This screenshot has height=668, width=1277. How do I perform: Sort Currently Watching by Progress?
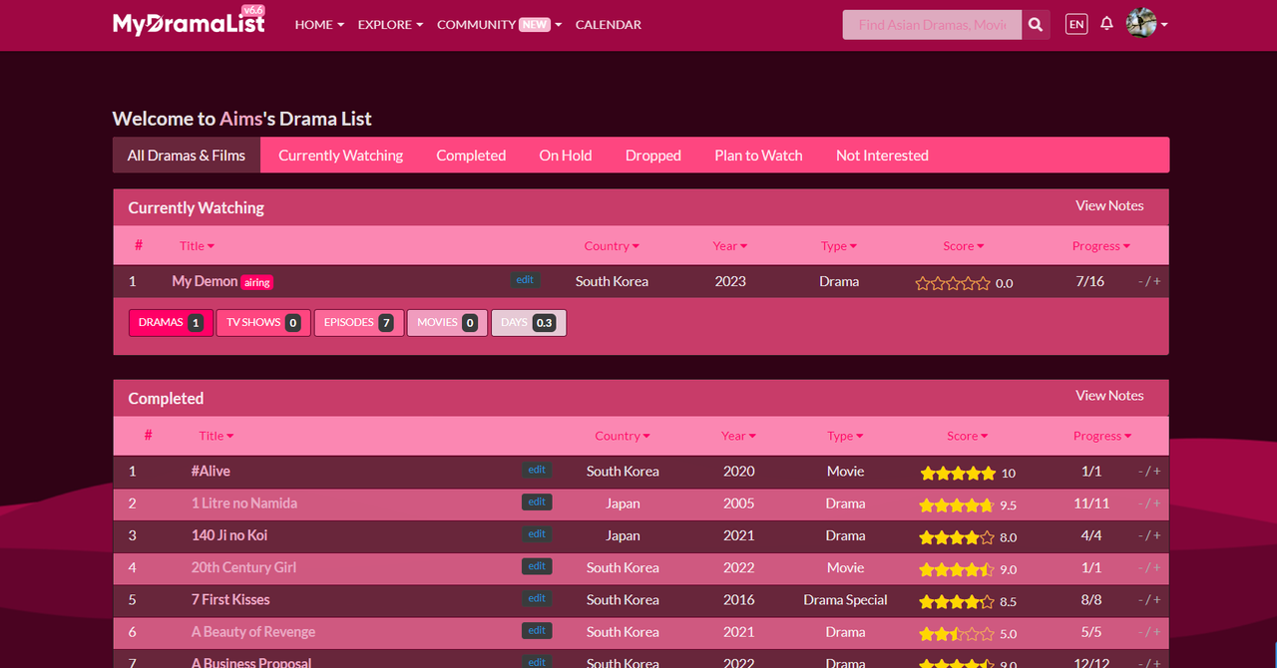click(x=1101, y=246)
